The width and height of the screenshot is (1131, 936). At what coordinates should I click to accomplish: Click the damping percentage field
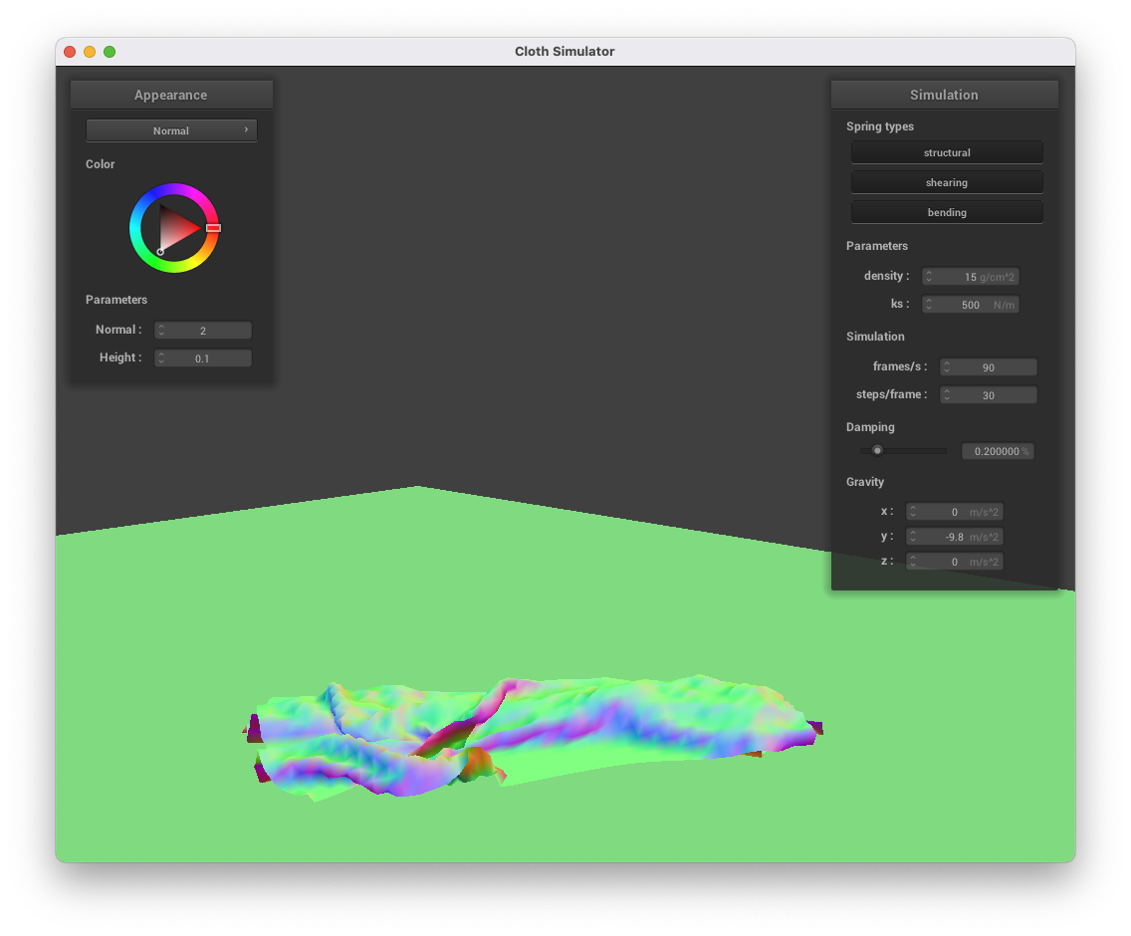(x=998, y=451)
